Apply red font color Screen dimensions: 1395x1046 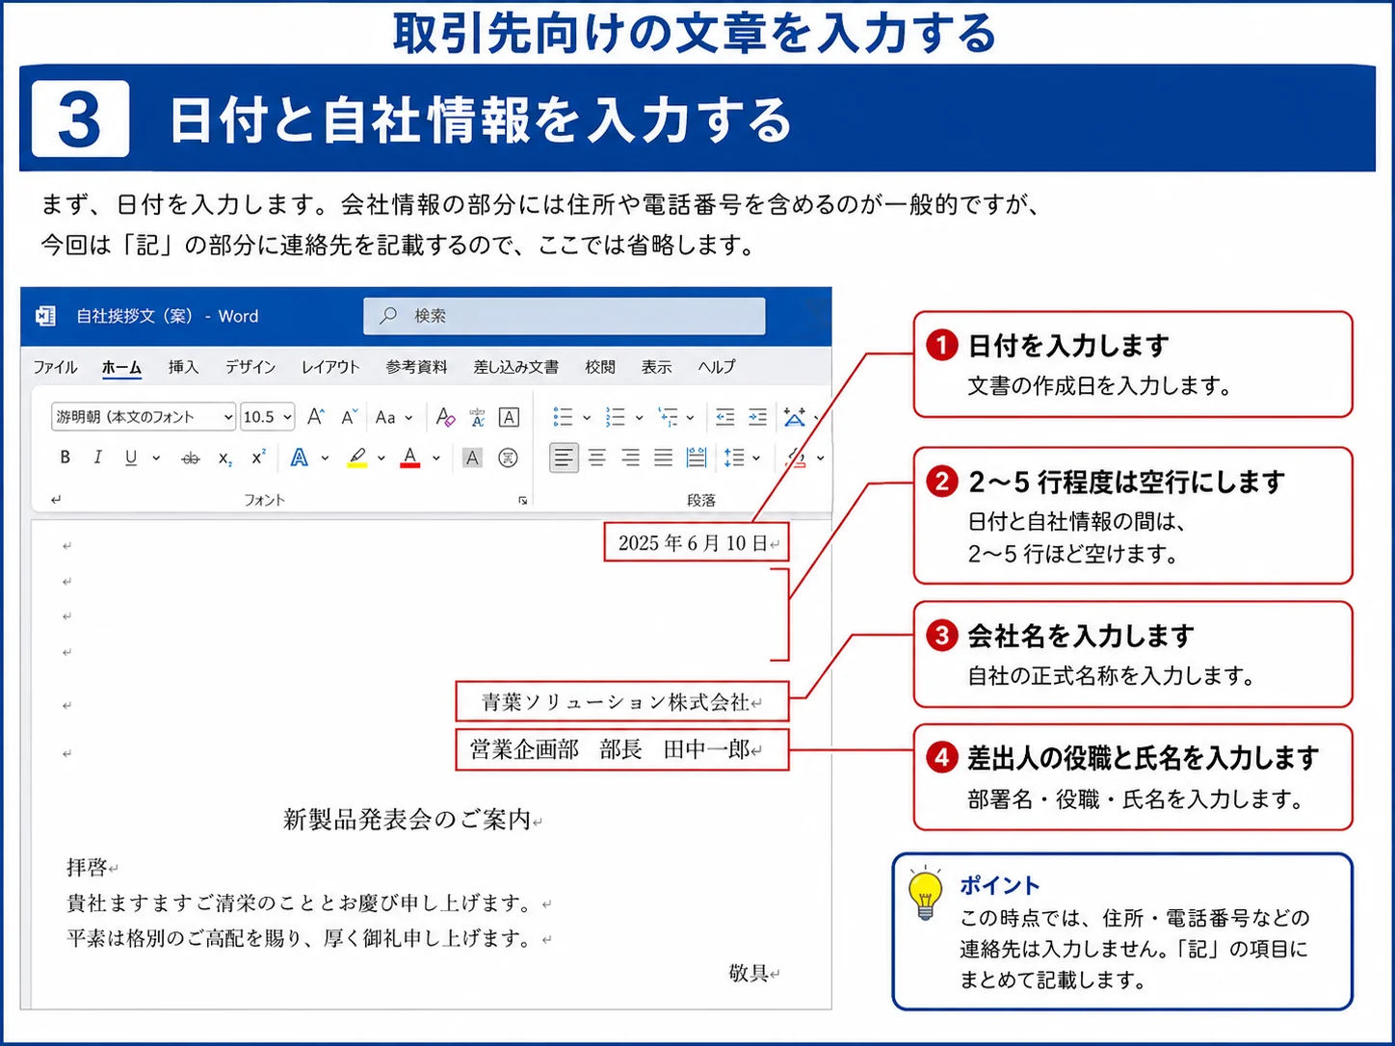410,458
